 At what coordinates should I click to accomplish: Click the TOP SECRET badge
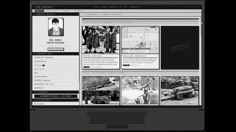pyautogui.click(x=45, y=7)
